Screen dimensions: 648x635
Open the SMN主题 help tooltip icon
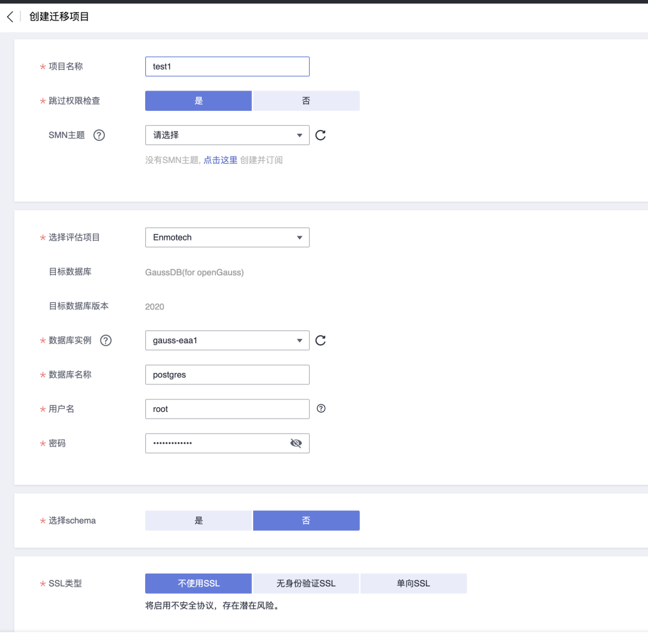[x=99, y=136]
